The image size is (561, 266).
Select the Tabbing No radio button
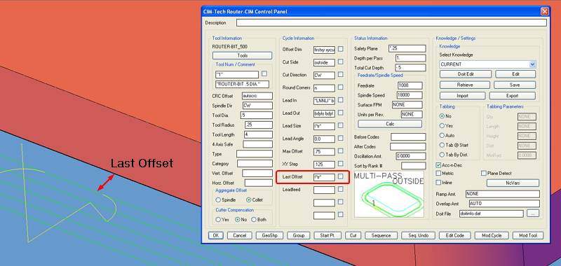click(x=442, y=116)
